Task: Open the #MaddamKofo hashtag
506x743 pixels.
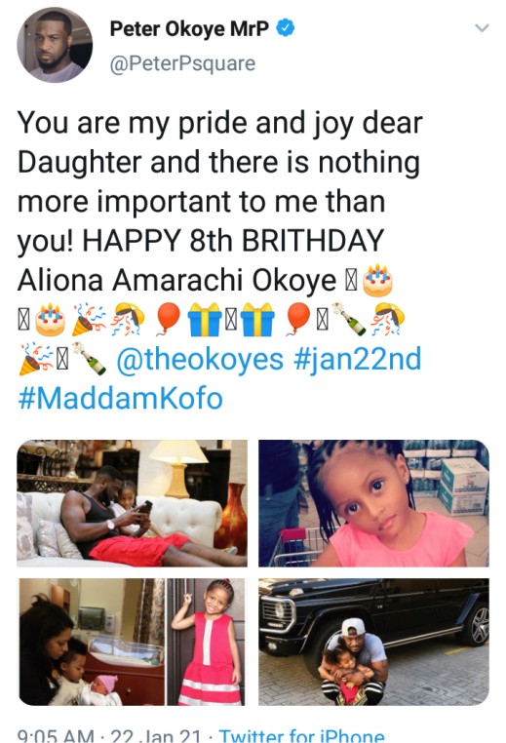Action: coord(120,398)
